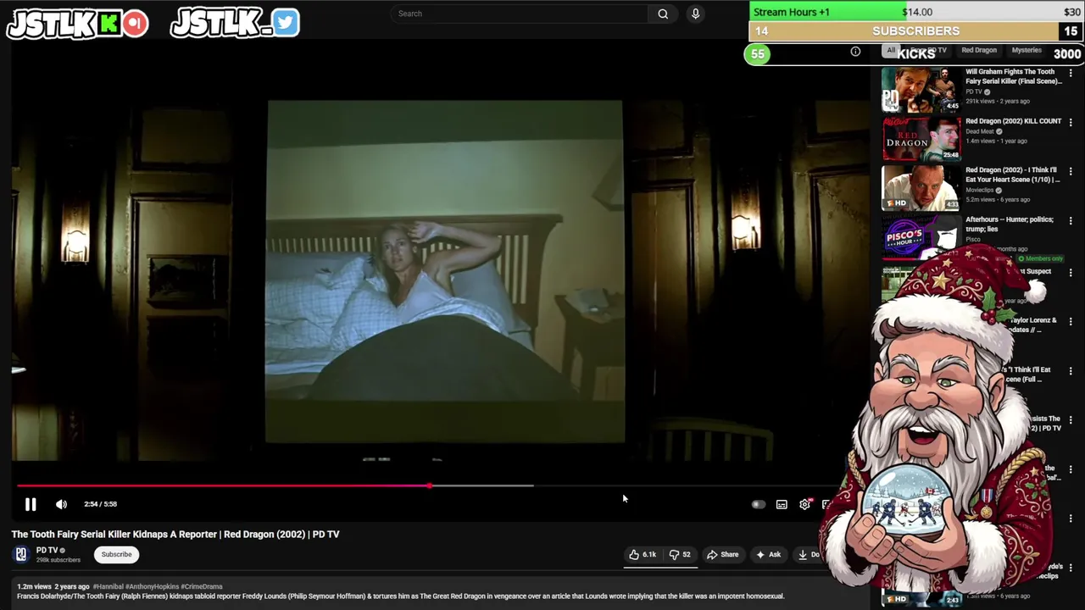Select the Mysteries filter chip
1085x610 pixels.
(x=1026, y=50)
